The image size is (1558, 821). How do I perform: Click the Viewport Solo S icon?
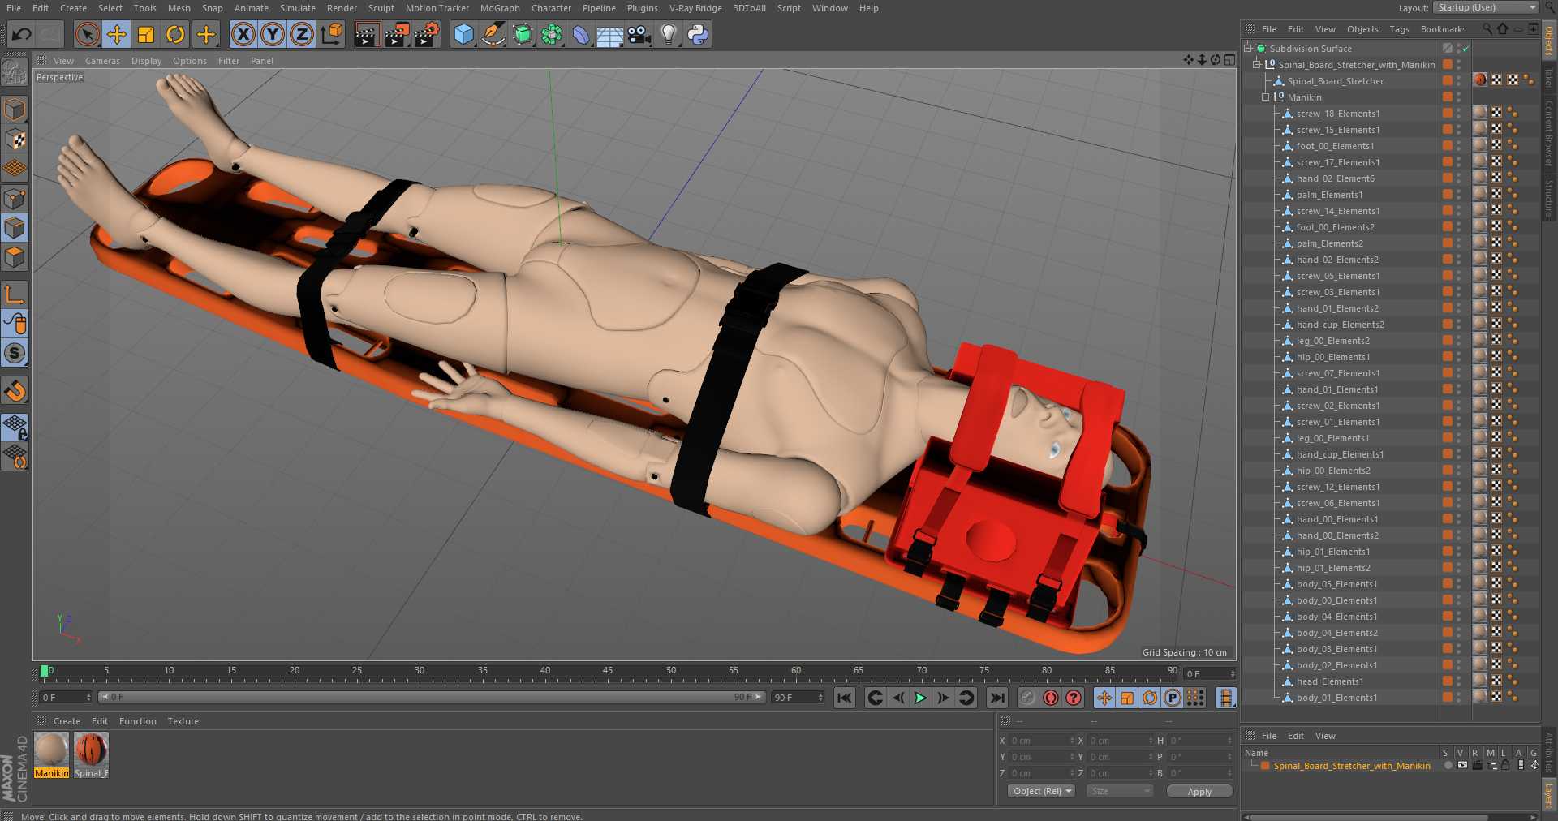15,353
